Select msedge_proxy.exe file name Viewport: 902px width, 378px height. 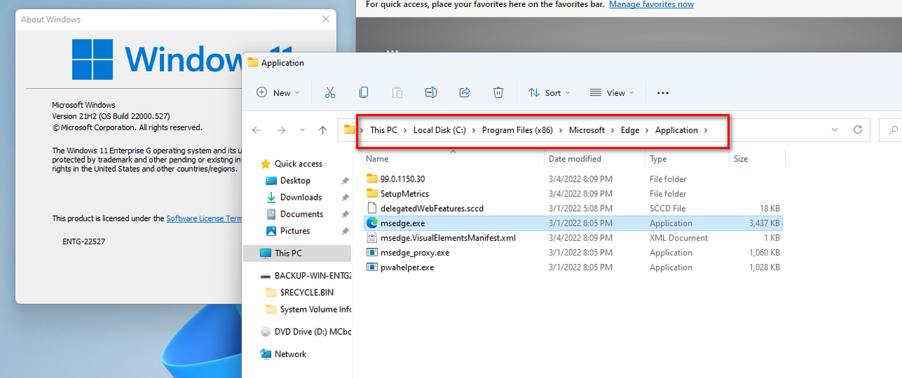pos(415,253)
